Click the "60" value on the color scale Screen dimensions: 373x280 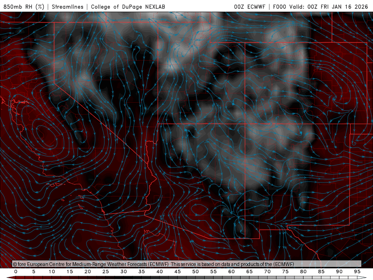click(231, 272)
